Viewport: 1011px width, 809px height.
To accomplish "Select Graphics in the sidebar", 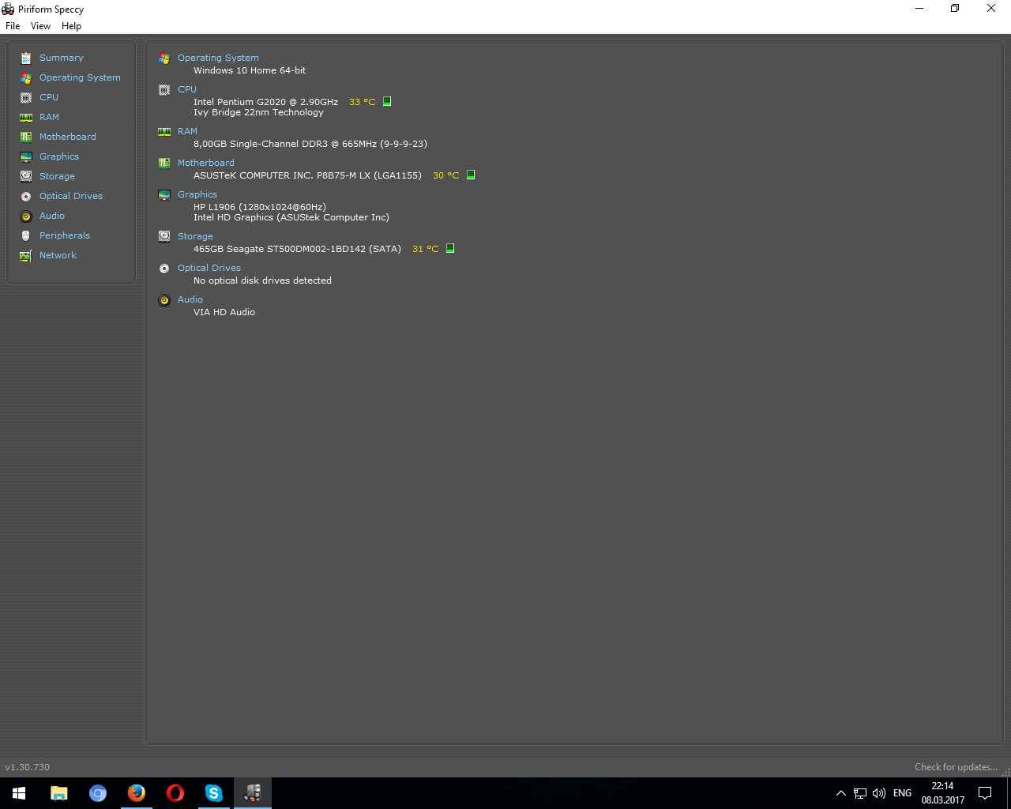I will pos(59,156).
